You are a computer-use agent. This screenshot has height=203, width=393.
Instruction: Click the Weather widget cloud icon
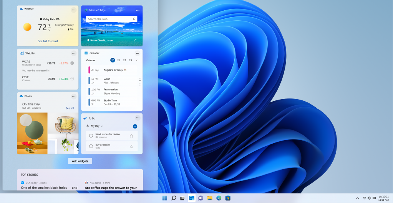pos(22,9)
